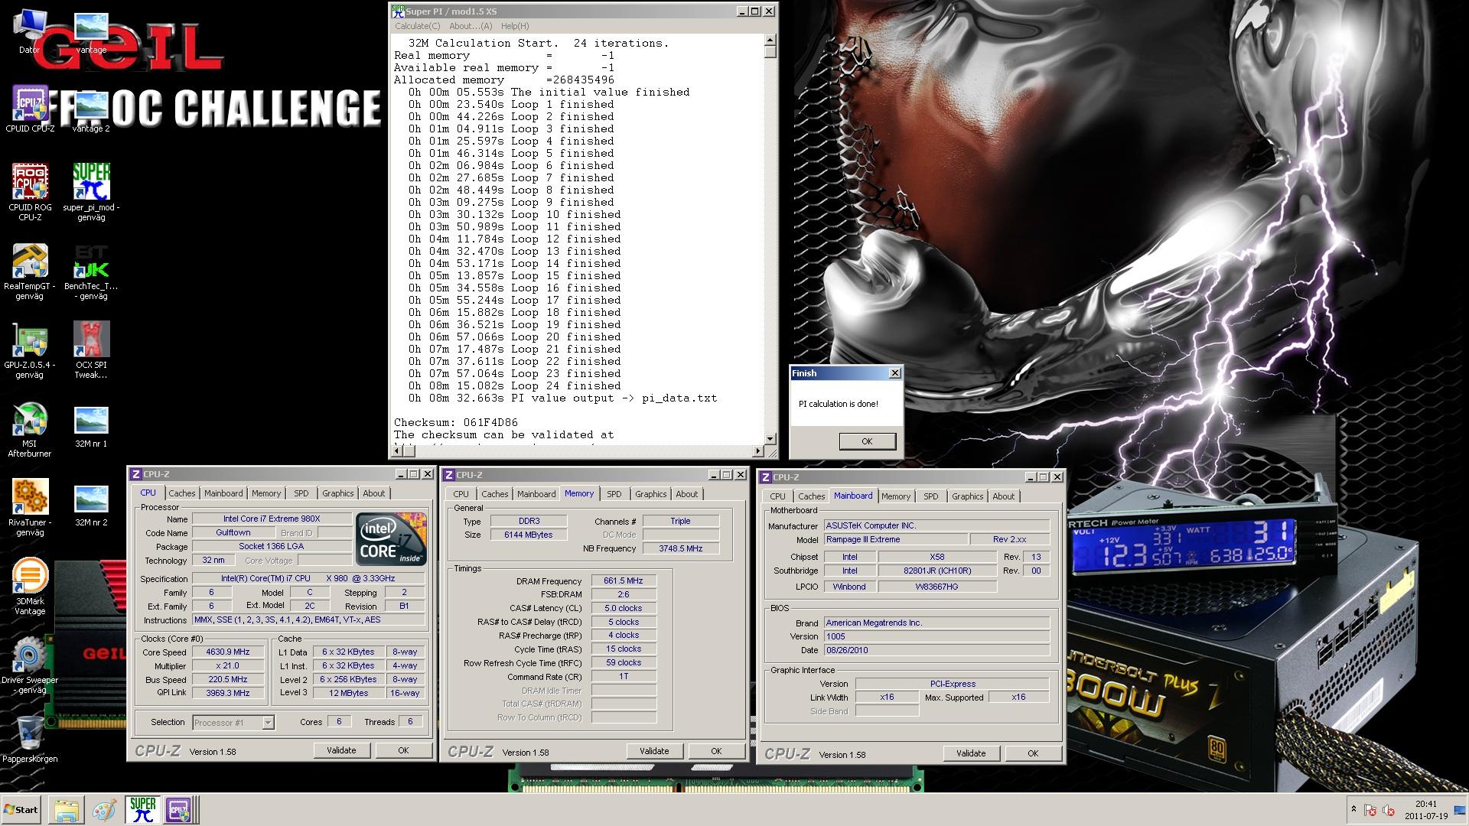
Task: Select Graphics tab in Memory CPU-Z window
Action: tap(651, 494)
